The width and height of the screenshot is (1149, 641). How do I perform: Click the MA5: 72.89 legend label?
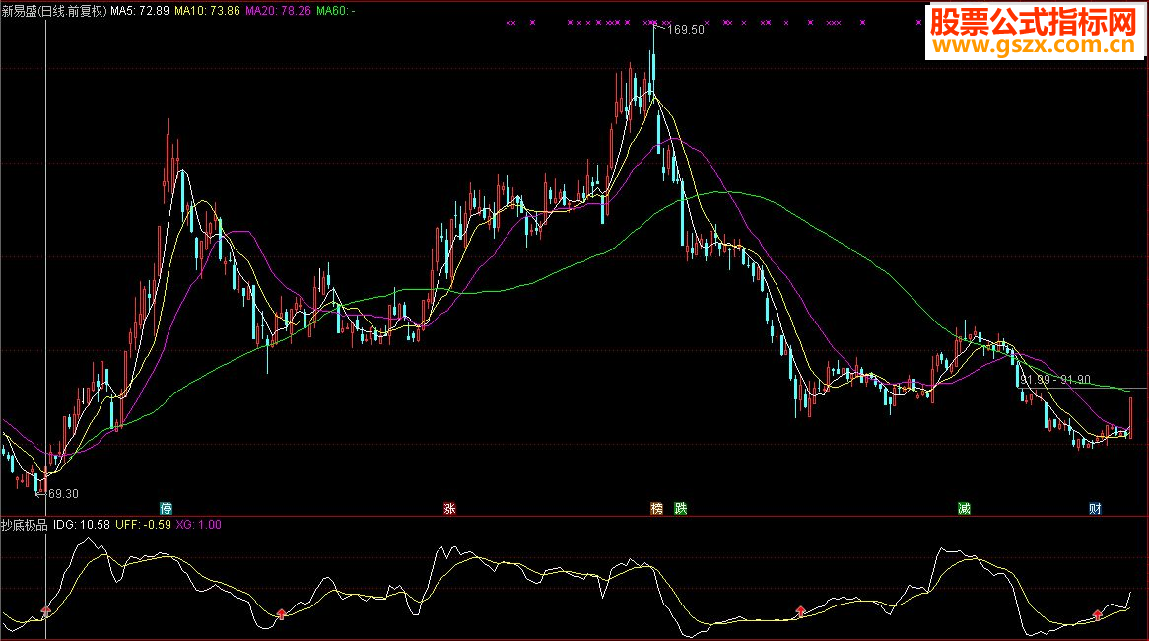point(140,11)
